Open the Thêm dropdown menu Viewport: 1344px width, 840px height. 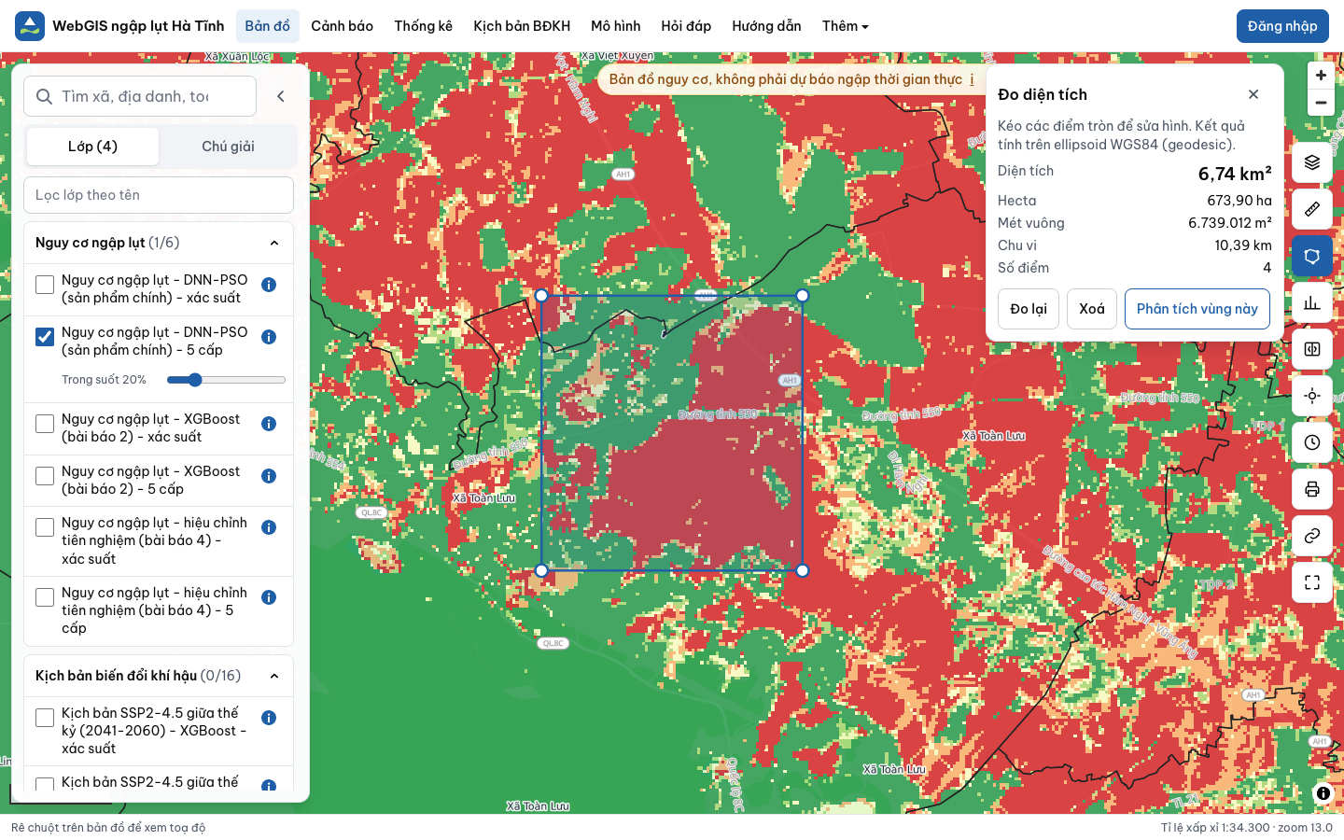[x=846, y=26]
